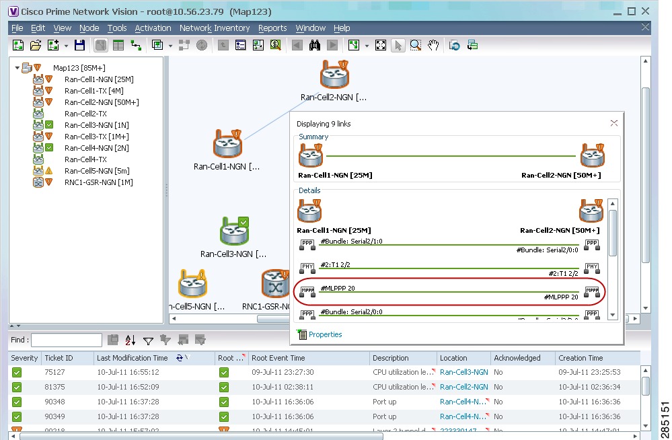The height and width of the screenshot is (440, 672).
Task: Save the map with the floppy disk icon
Action: tap(80, 45)
